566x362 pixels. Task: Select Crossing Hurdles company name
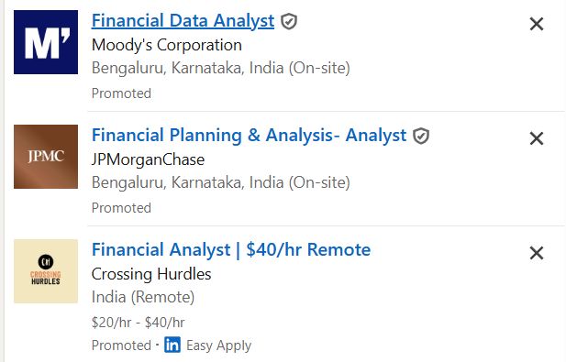(151, 274)
